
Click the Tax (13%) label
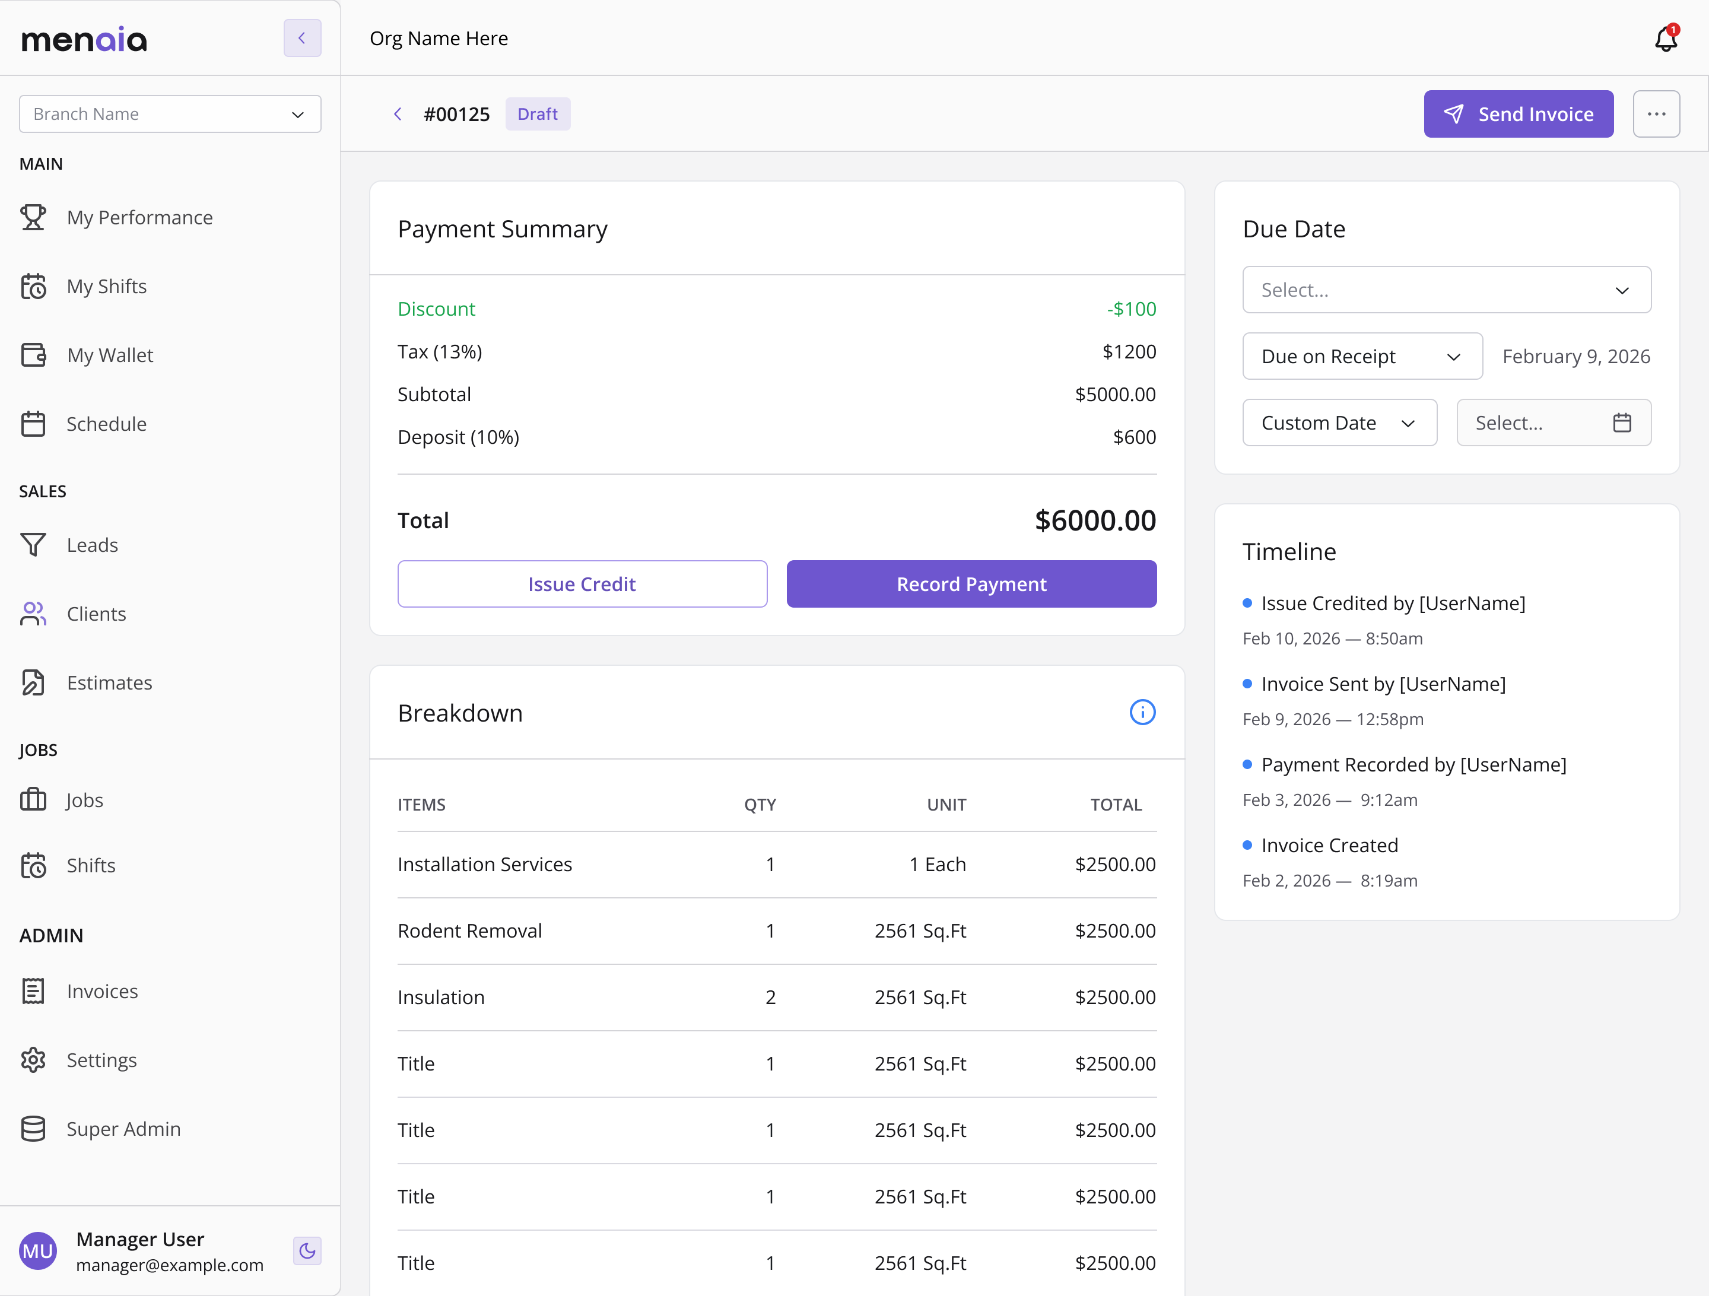pos(440,352)
